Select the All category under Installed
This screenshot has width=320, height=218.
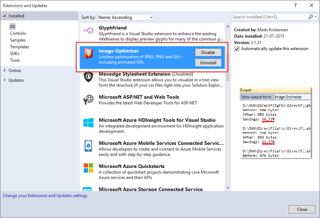coord(12,27)
